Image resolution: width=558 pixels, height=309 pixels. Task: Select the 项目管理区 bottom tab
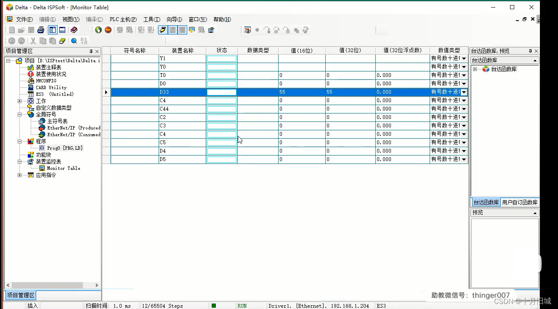point(21,295)
